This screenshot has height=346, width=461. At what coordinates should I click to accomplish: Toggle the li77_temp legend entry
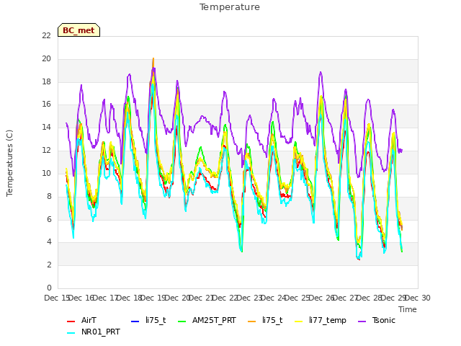pos(321,320)
